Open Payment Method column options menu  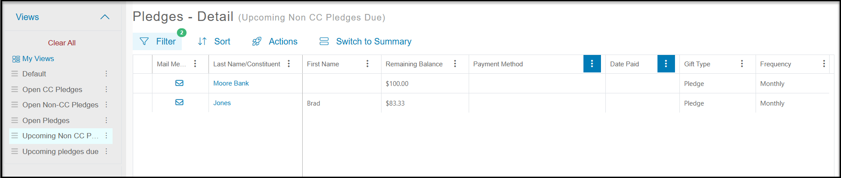tap(592, 64)
